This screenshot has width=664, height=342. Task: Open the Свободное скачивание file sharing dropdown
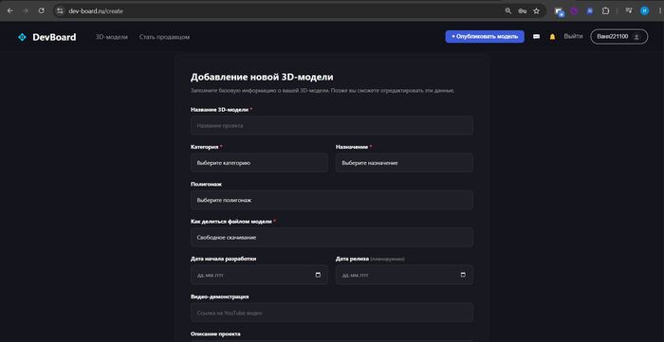332,238
